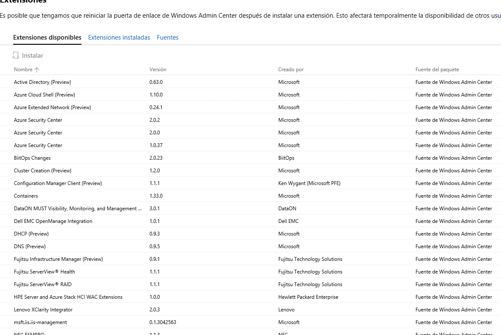The width and height of the screenshot is (501, 335).
Task: Choose Azure Extended Network (Preview) extension
Action: tap(52, 107)
